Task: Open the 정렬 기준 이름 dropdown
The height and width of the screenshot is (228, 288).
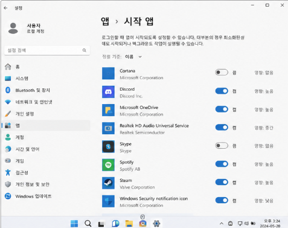Action: point(133,57)
